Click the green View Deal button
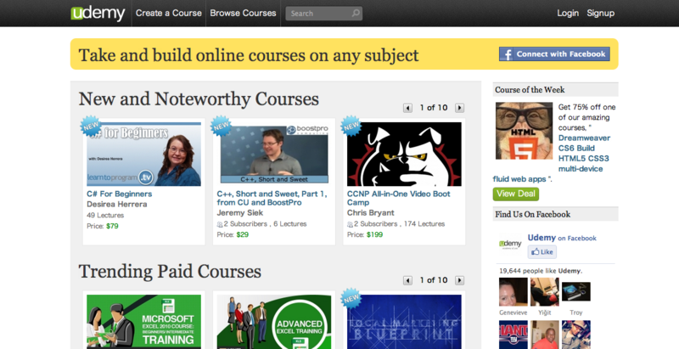The image size is (679, 349). tap(516, 194)
